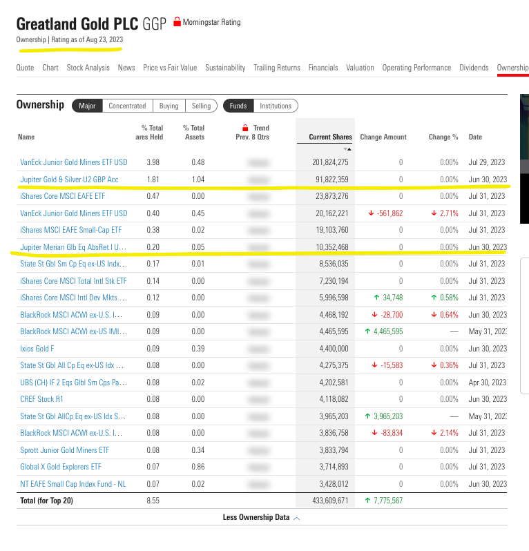Open the Trailing Returns tab

(277, 68)
